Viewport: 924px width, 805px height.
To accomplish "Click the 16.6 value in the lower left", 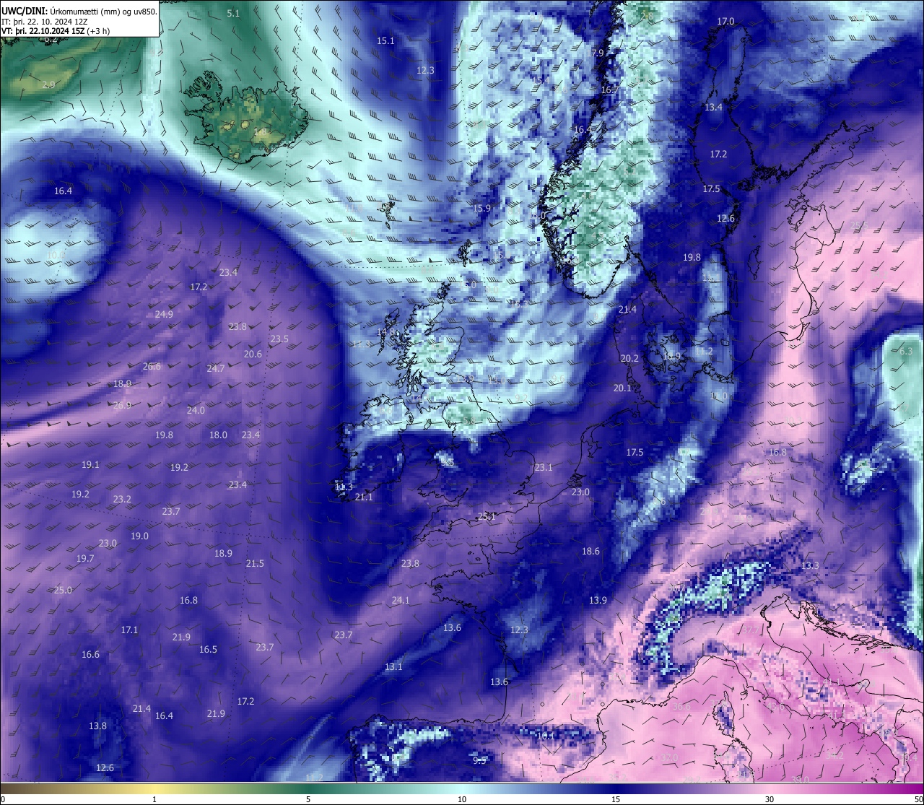I will [x=90, y=654].
